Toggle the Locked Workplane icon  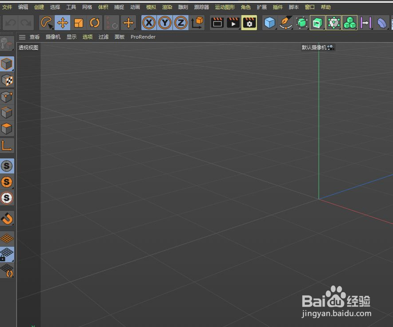(7, 254)
